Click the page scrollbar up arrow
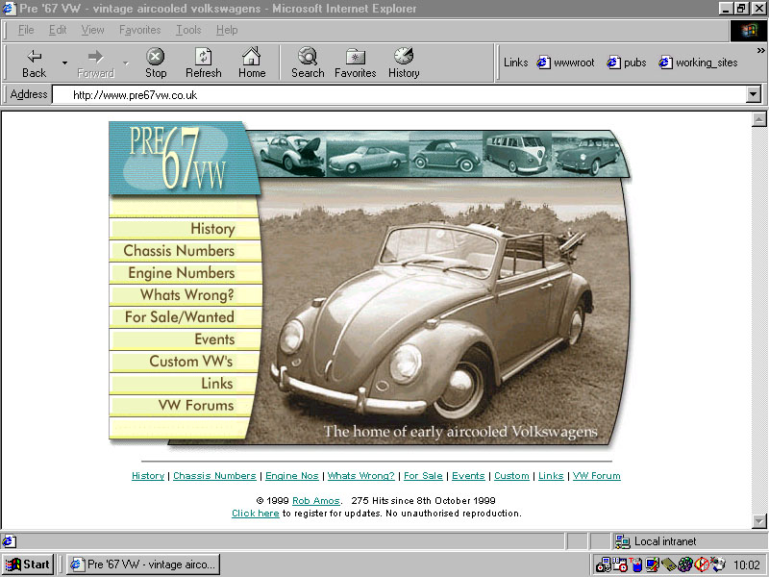 coord(758,119)
